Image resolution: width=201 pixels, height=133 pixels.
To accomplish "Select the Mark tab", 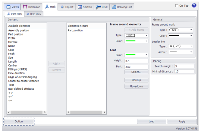I will 50,7.
